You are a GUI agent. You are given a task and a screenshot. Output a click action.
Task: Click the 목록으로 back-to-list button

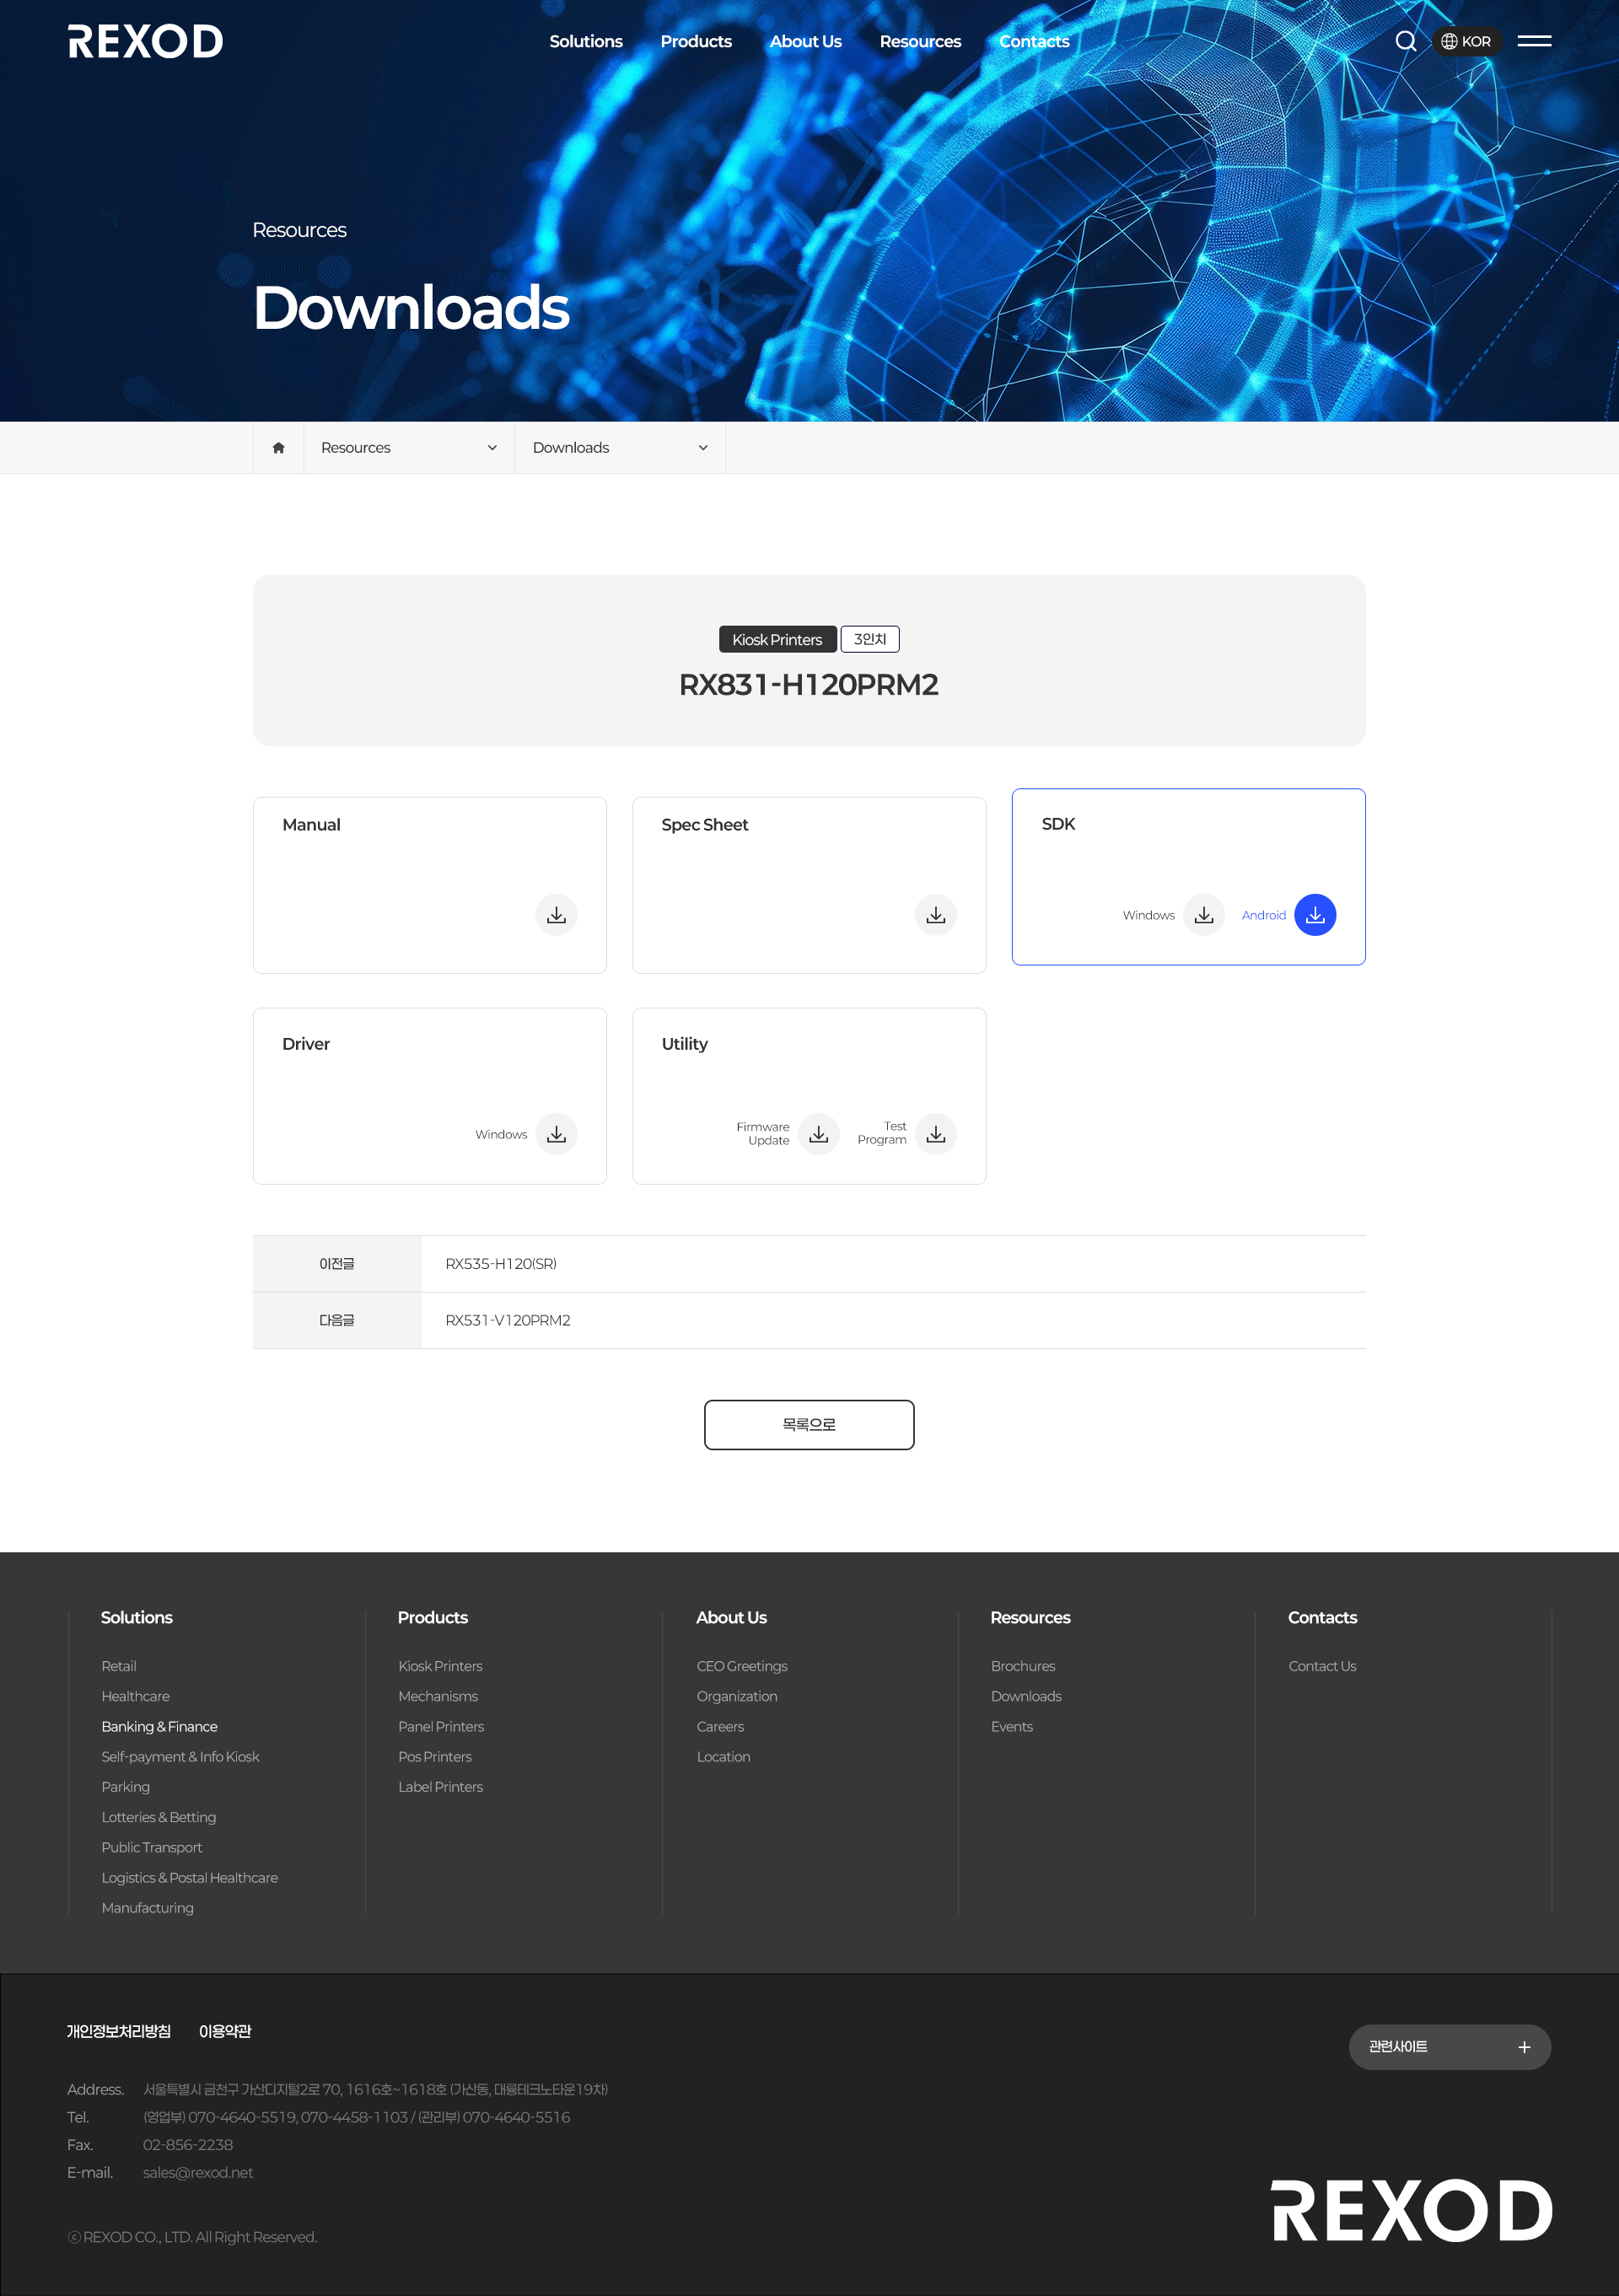809,1424
